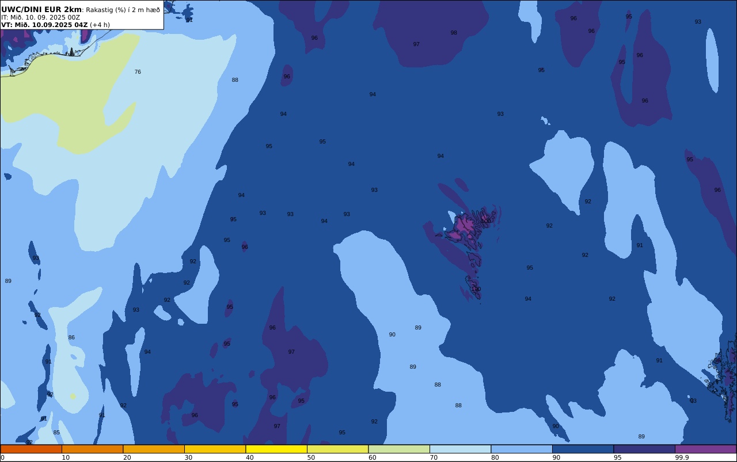Click the legend tick label '0'
Viewport: 737px width, 462px height.
click(2, 457)
